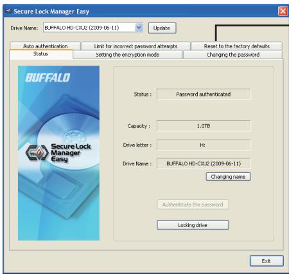Click the "Status :" label
289x274 pixels.
(x=143, y=95)
